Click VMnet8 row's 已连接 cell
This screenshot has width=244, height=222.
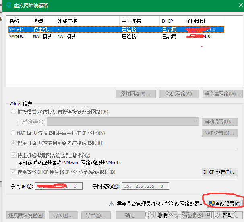pos(129,36)
